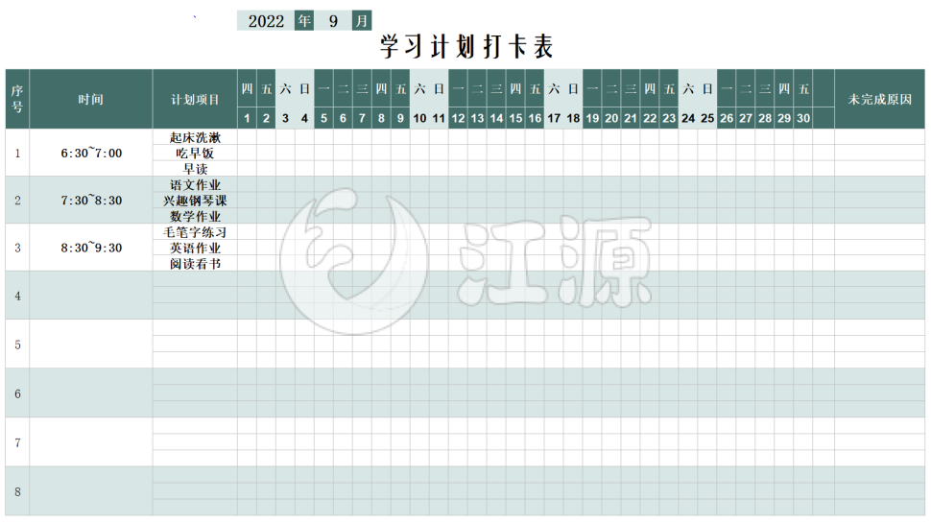This screenshot has width=931, height=523.
Task: Click the sequence number 6 cell
Action: [x=17, y=393]
